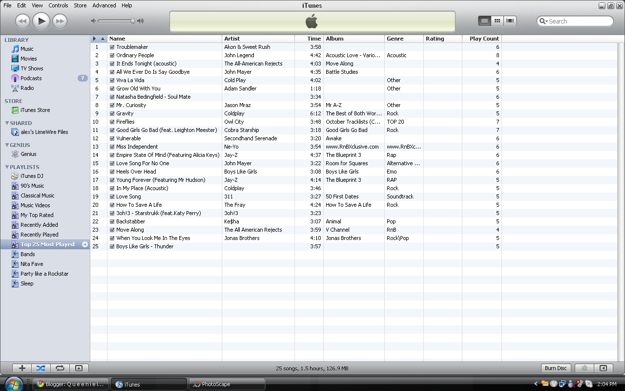Open the Music library icon

(15, 49)
